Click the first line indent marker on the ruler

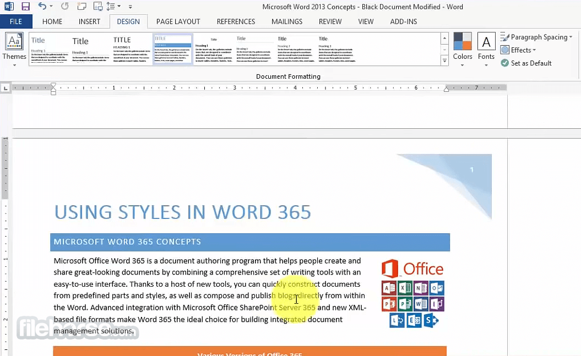(x=53, y=85)
